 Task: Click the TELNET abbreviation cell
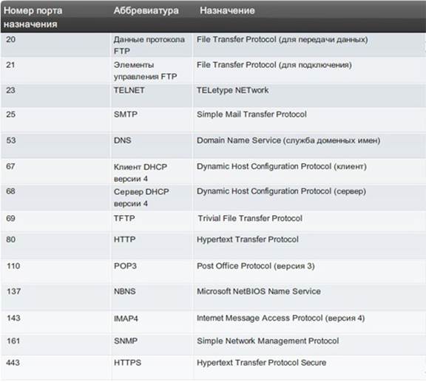(x=152, y=95)
